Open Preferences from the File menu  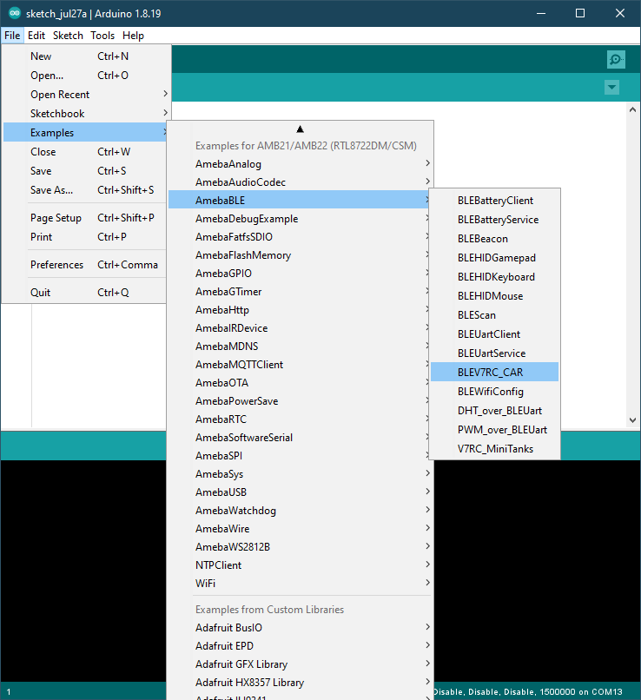coord(85,265)
